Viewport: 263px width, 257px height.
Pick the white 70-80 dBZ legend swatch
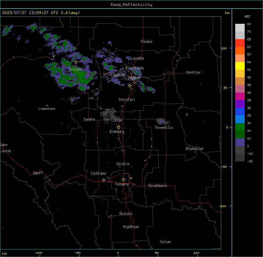click(x=240, y=28)
